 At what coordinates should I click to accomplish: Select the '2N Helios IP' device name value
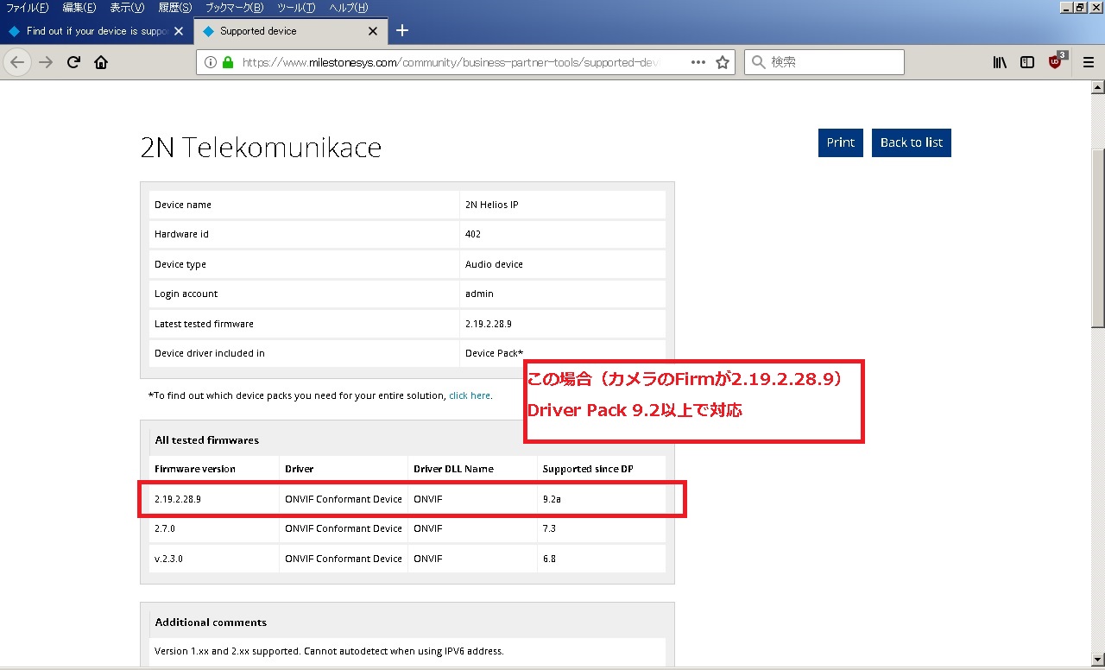(491, 205)
